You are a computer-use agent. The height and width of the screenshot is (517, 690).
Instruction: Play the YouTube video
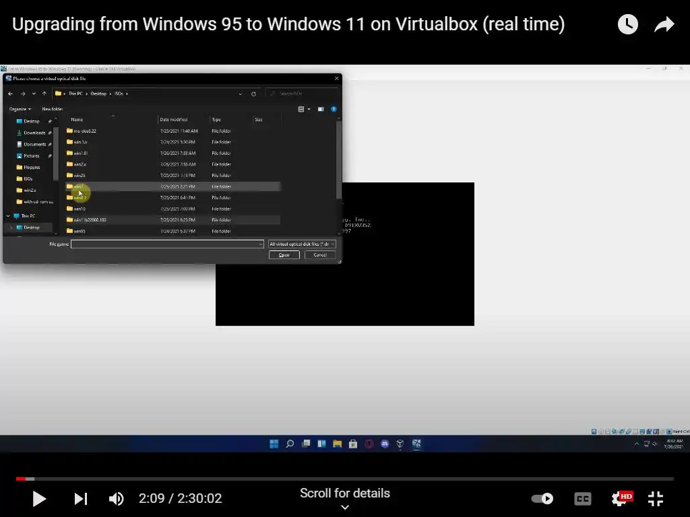39,499
